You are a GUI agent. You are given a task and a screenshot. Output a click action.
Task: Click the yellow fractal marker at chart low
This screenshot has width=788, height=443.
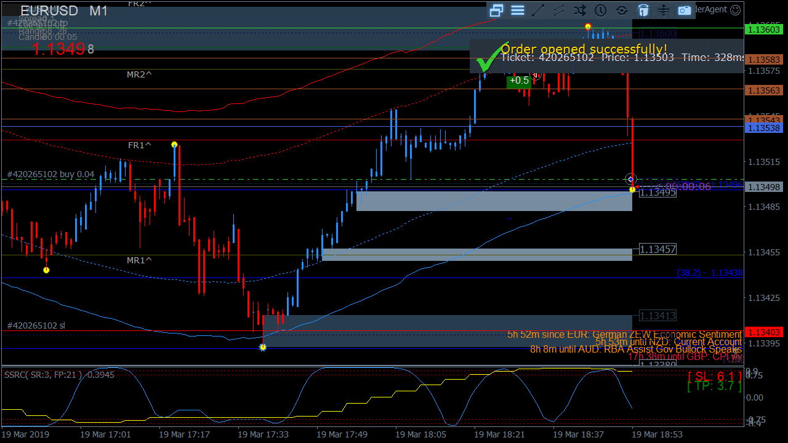coord(263,348)
